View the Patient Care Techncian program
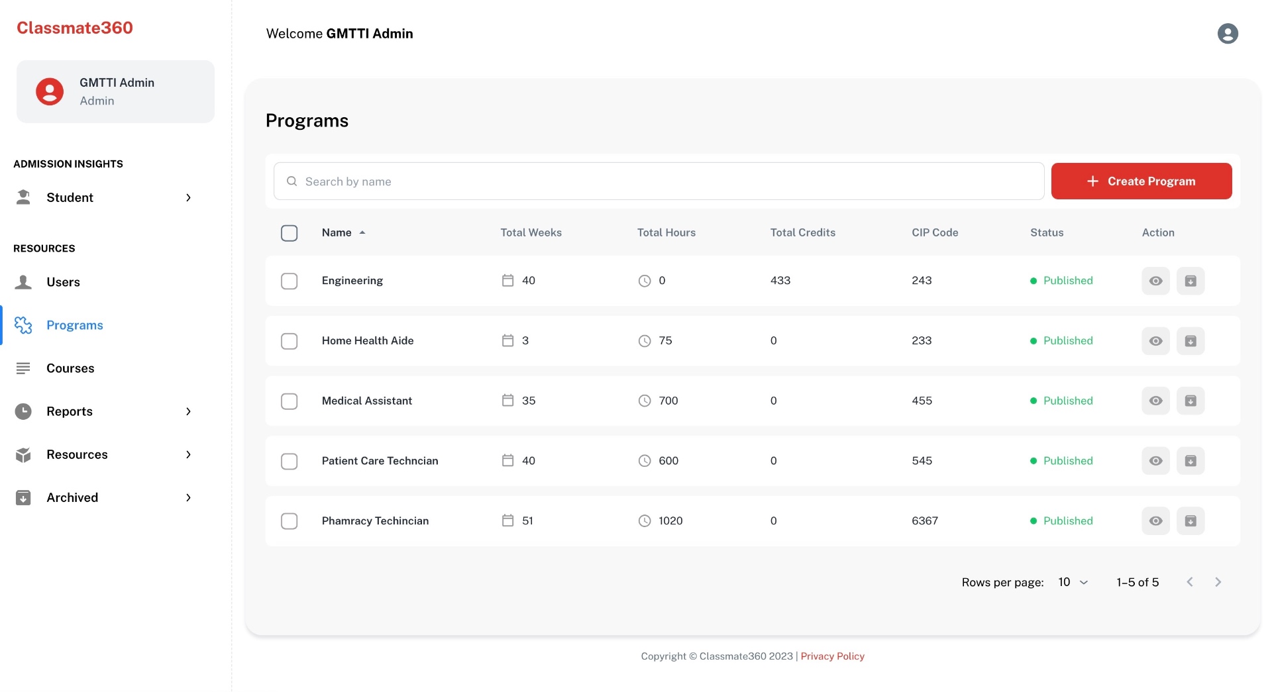1272x692 pixels. click(x=1155, y=461)
